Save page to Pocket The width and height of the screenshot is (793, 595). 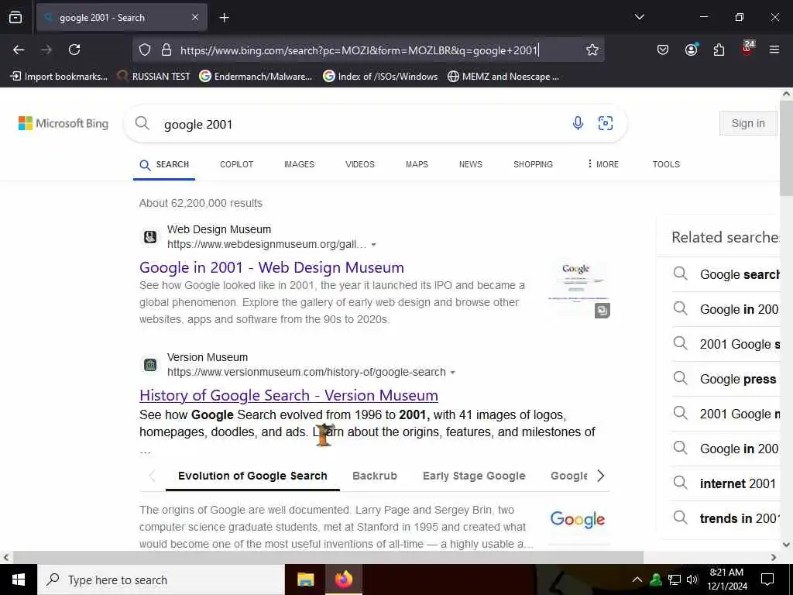[x=663, y=50]
